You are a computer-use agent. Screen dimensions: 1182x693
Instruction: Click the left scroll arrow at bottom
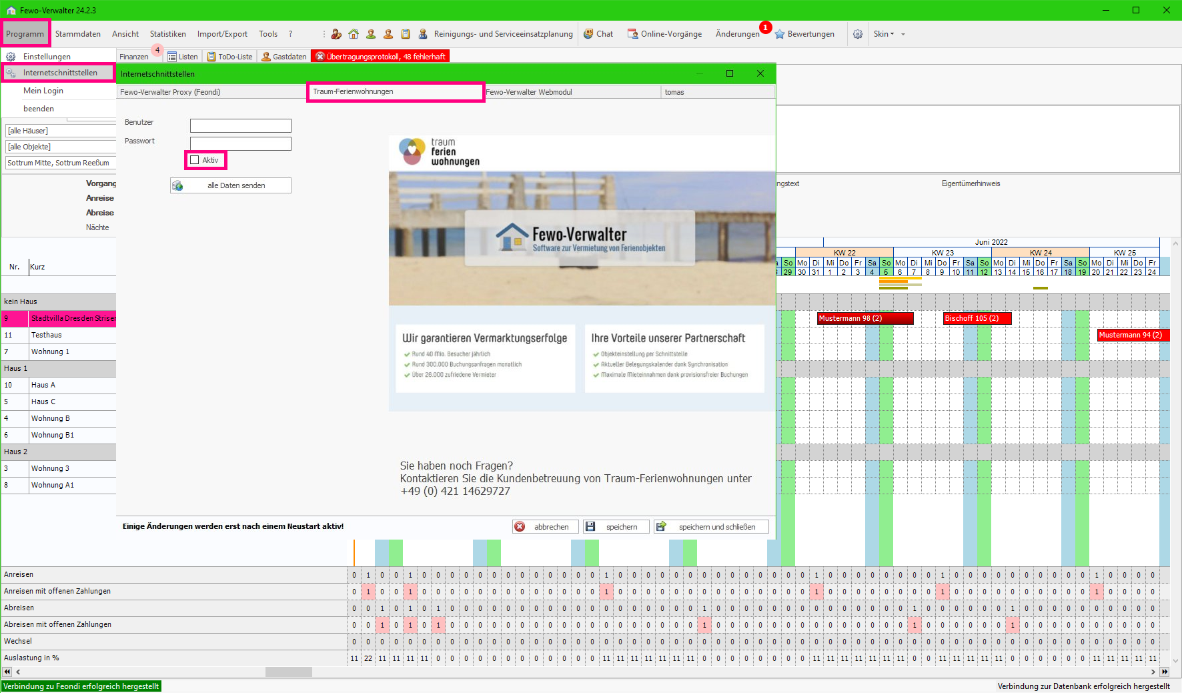coord(18,672)
